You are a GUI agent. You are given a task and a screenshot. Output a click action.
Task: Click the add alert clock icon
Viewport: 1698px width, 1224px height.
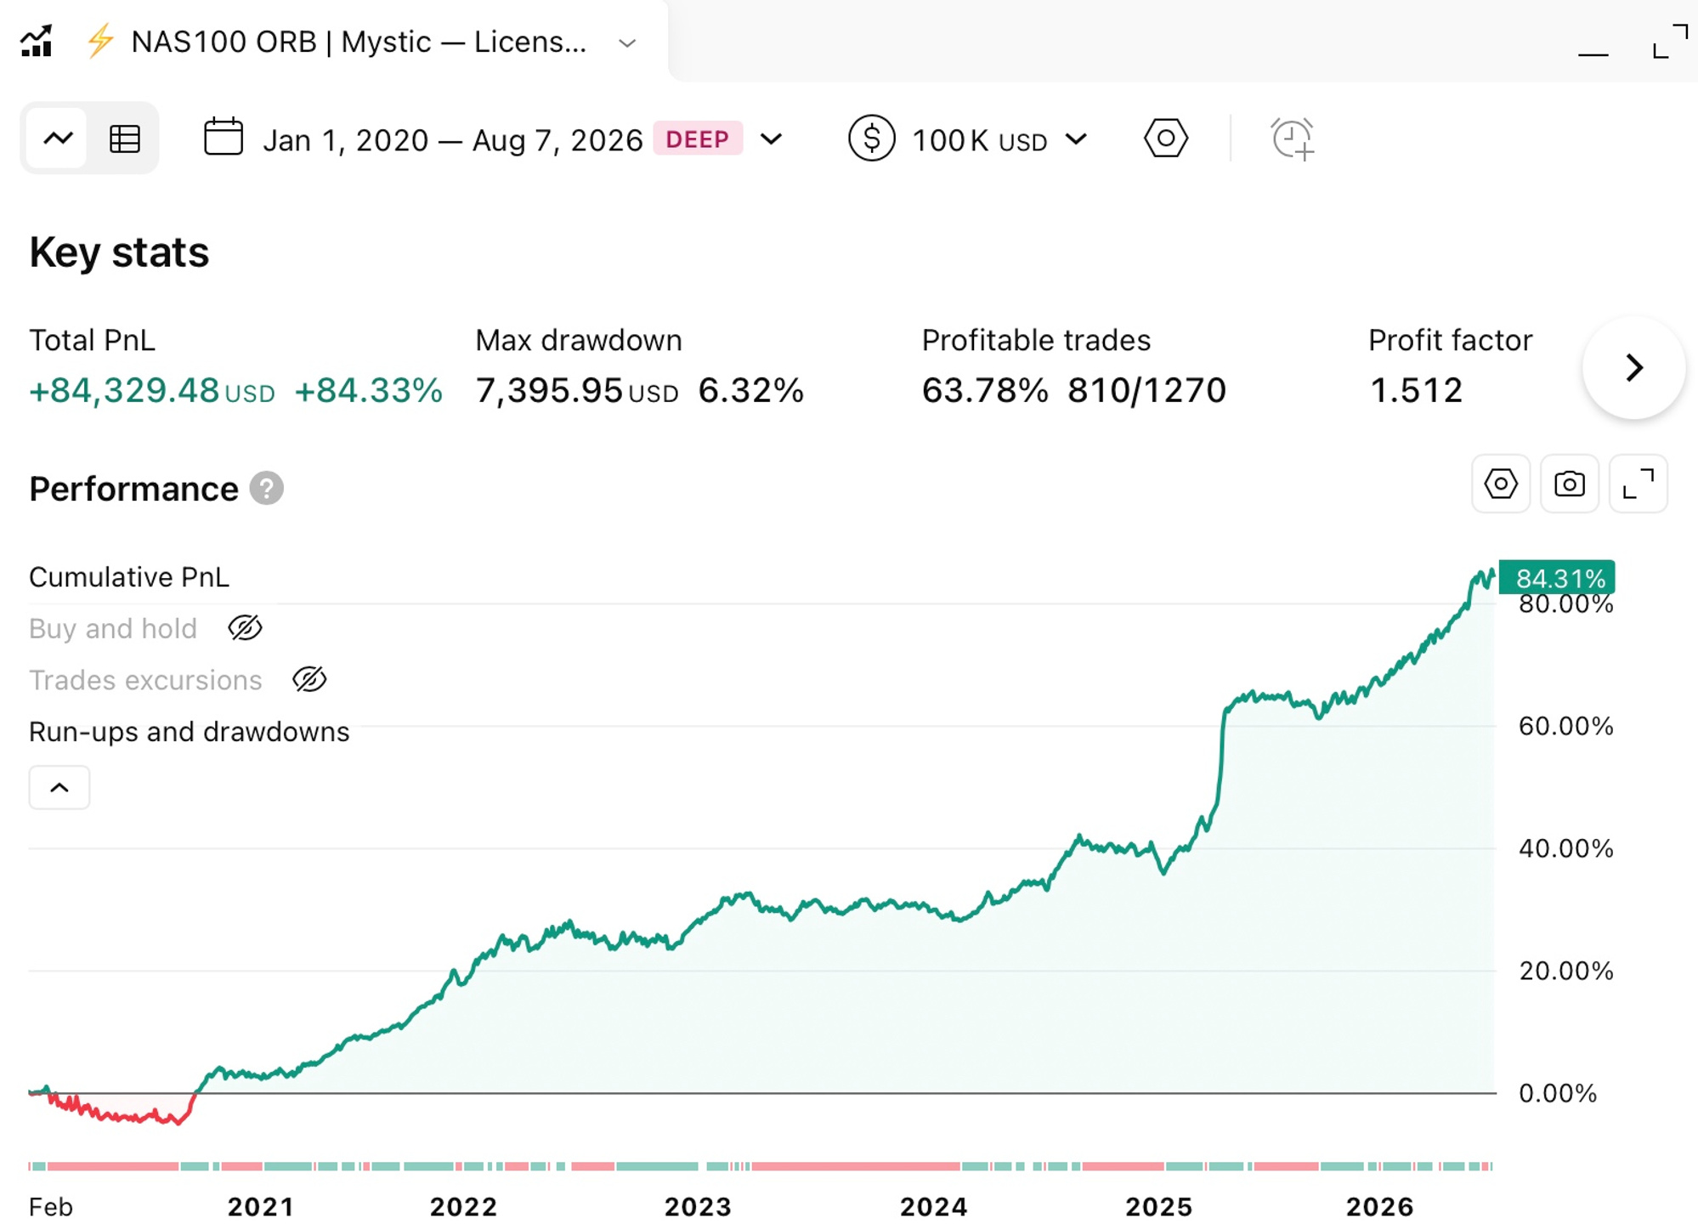[x=1293, y=139]
